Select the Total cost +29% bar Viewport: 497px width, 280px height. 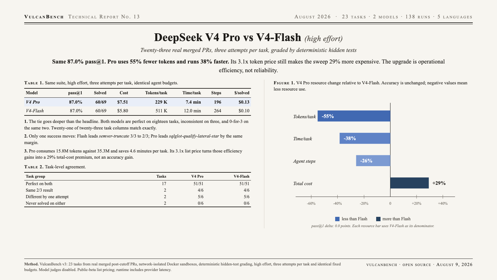(409, 183)
